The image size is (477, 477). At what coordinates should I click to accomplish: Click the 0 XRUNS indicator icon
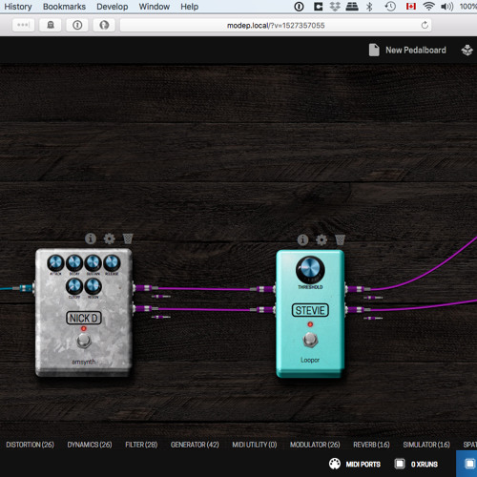click(400, 464)
